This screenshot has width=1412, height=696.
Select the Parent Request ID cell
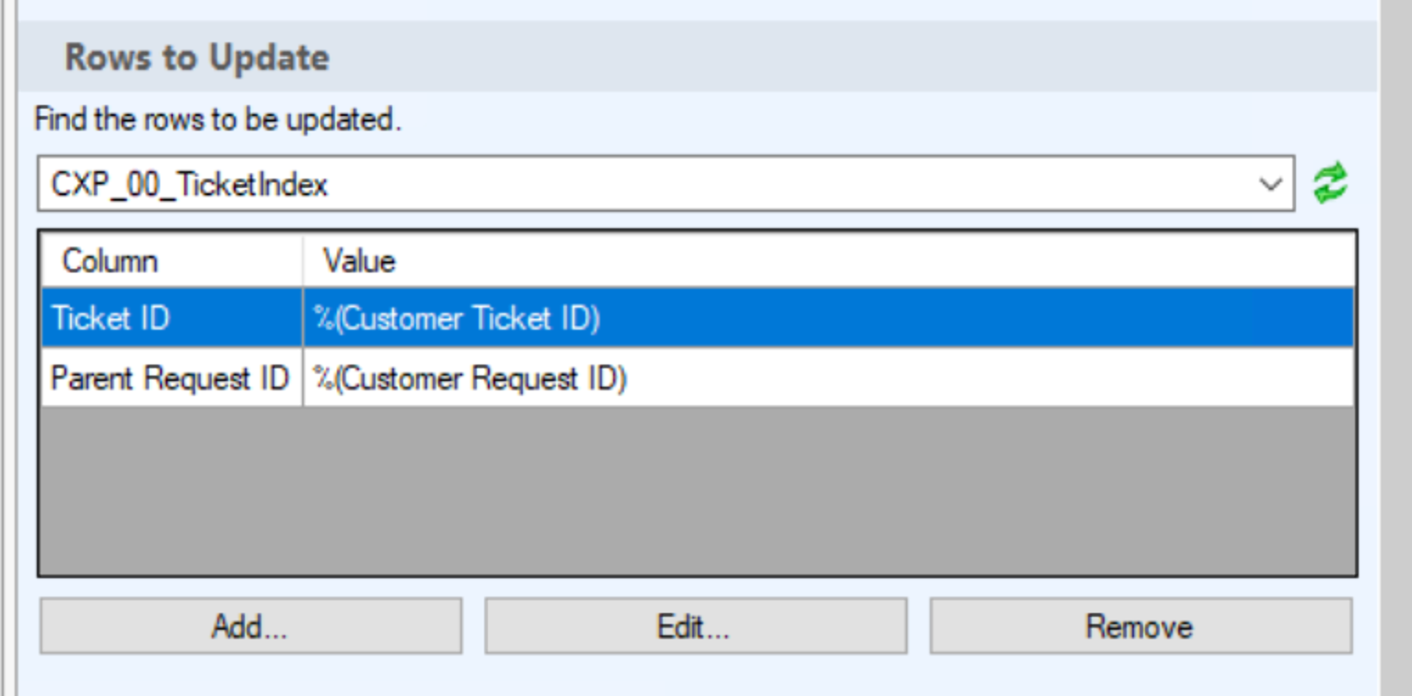pos(172,378)
